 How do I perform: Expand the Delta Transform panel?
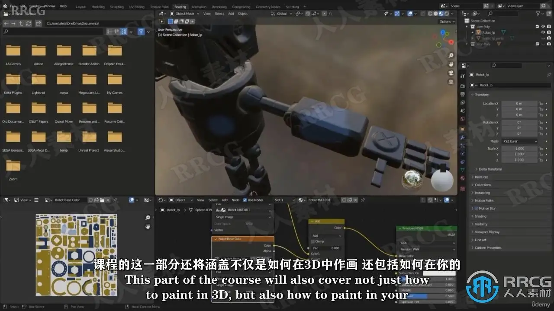pos(491,169)
